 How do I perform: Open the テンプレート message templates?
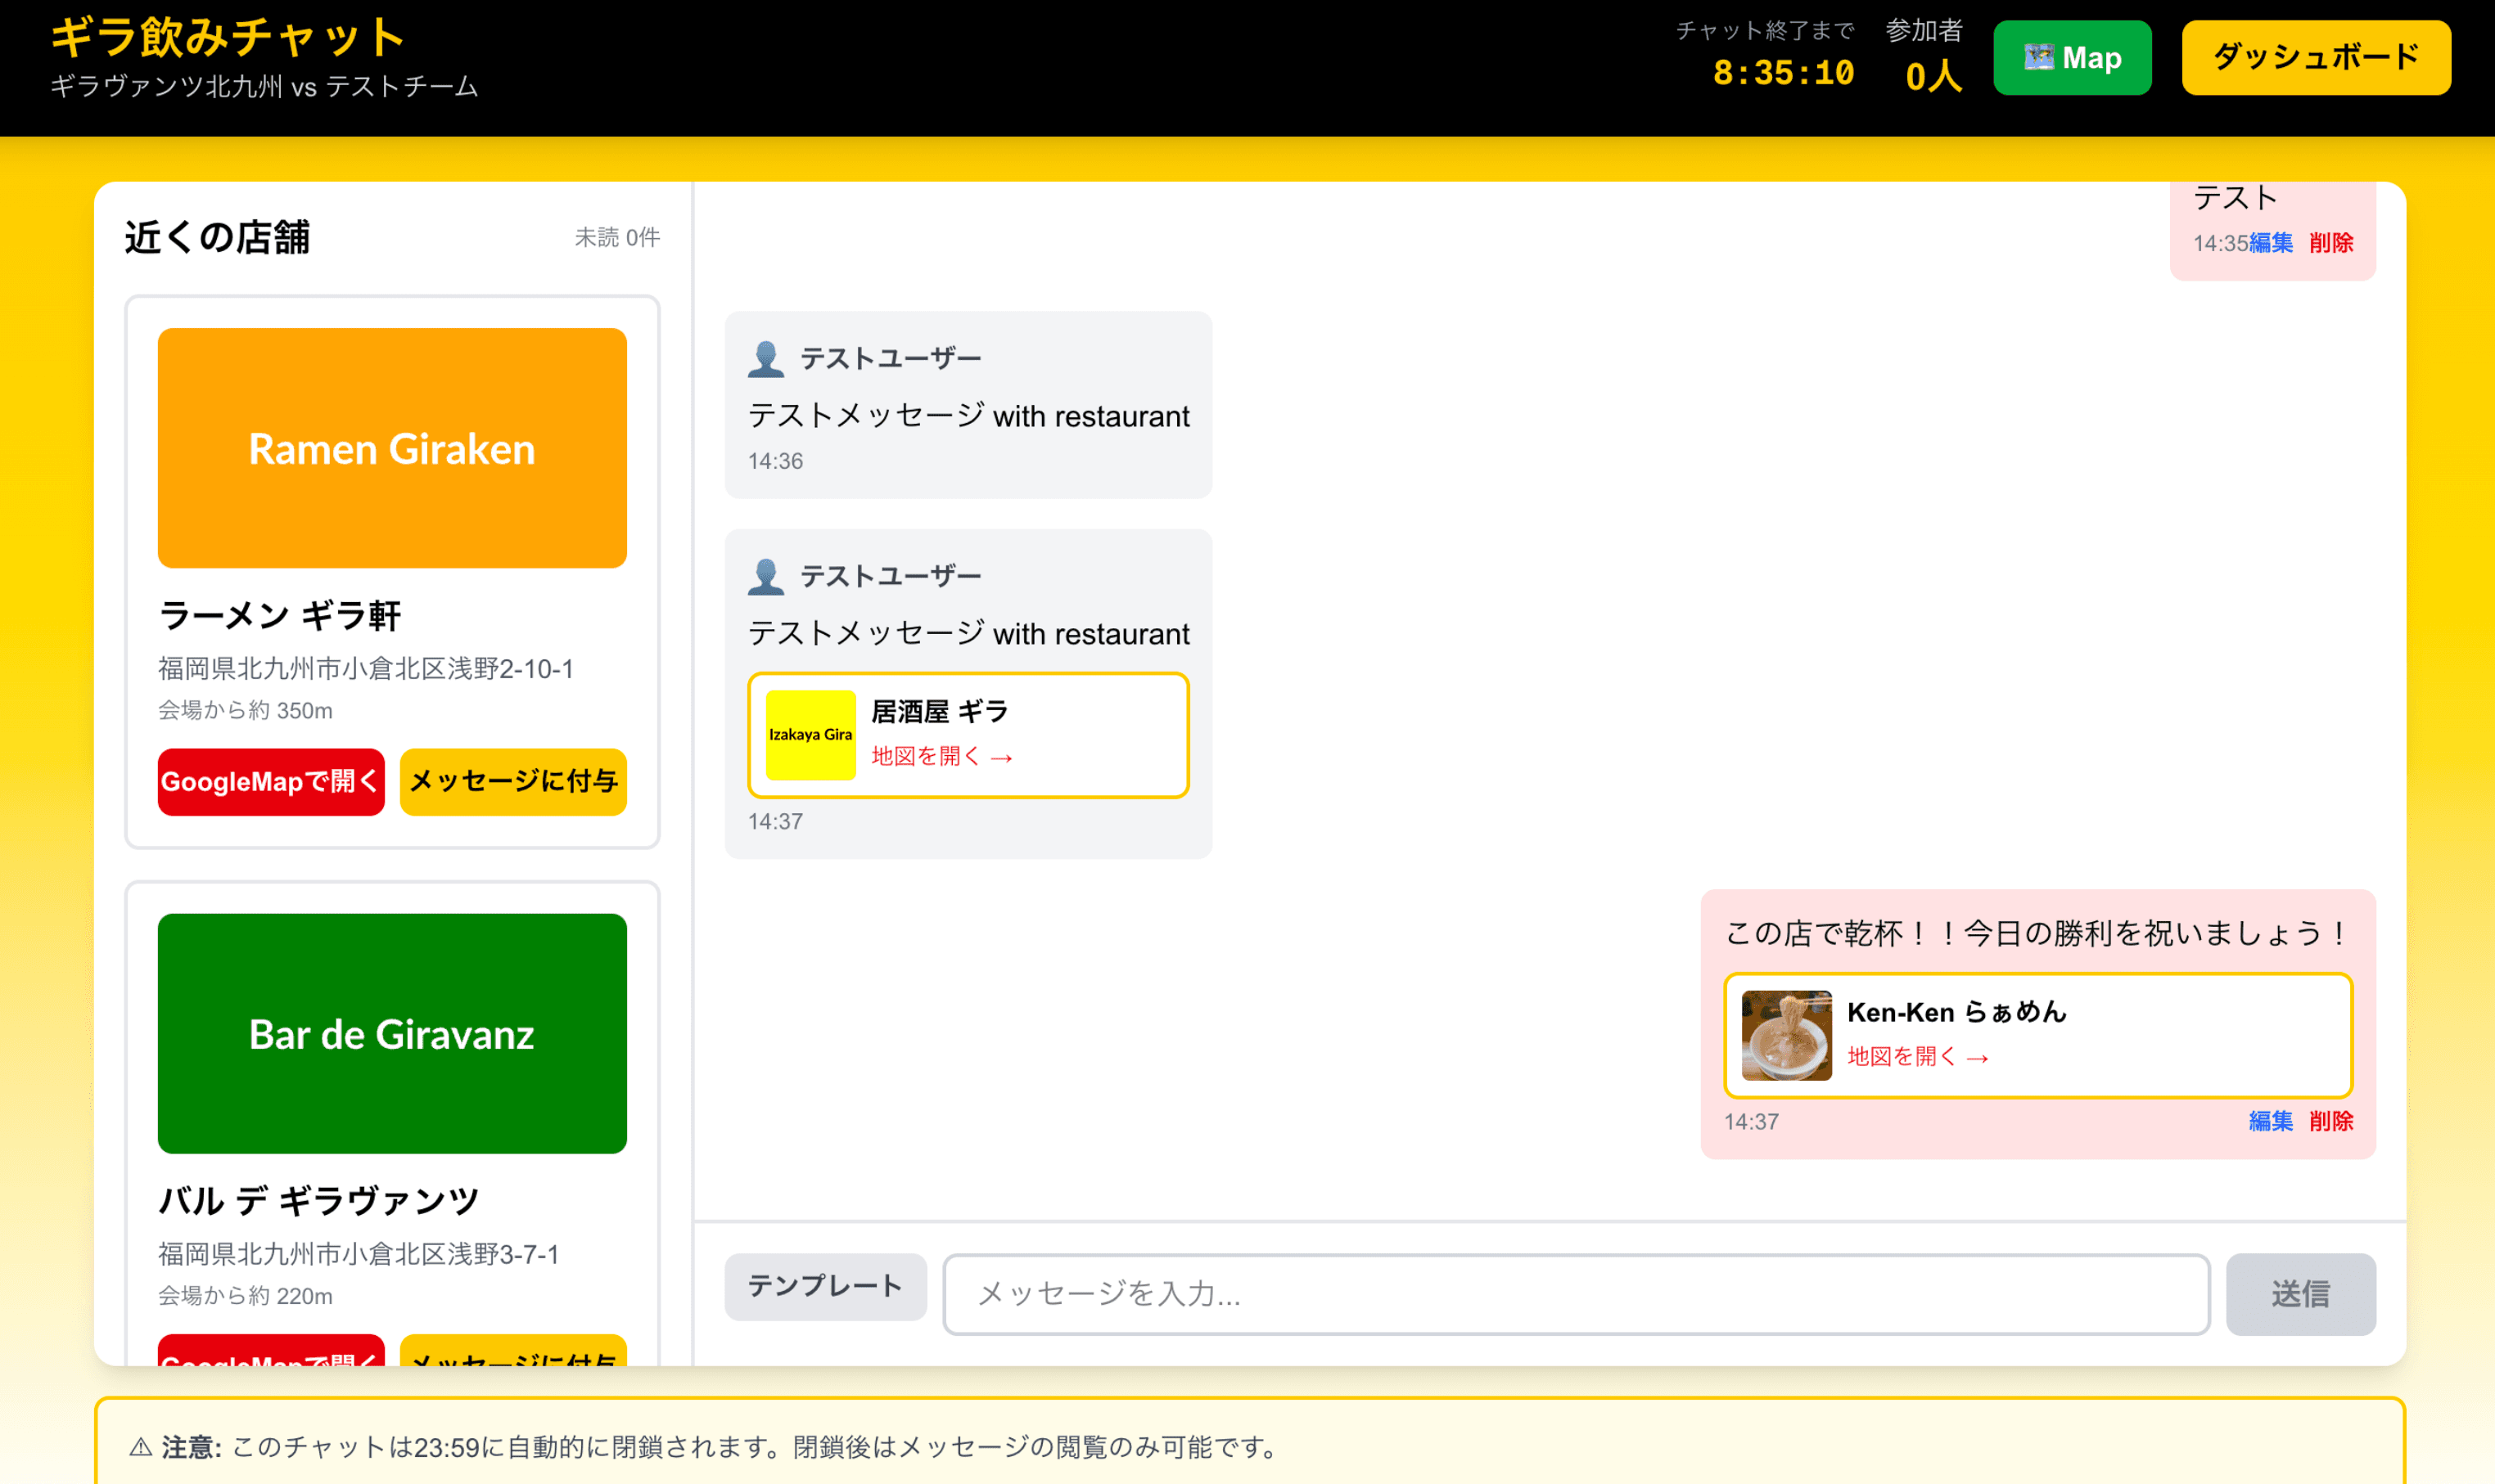[824, 1286]
